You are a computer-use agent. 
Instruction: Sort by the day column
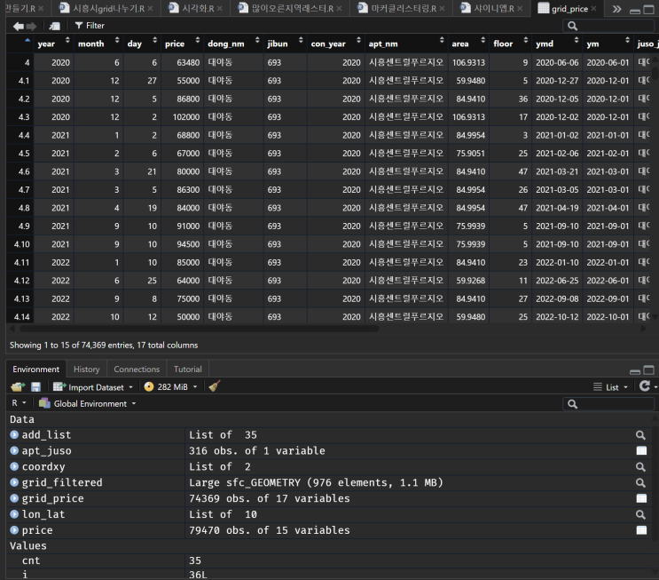pyautogui.click(x=143, y=44)
